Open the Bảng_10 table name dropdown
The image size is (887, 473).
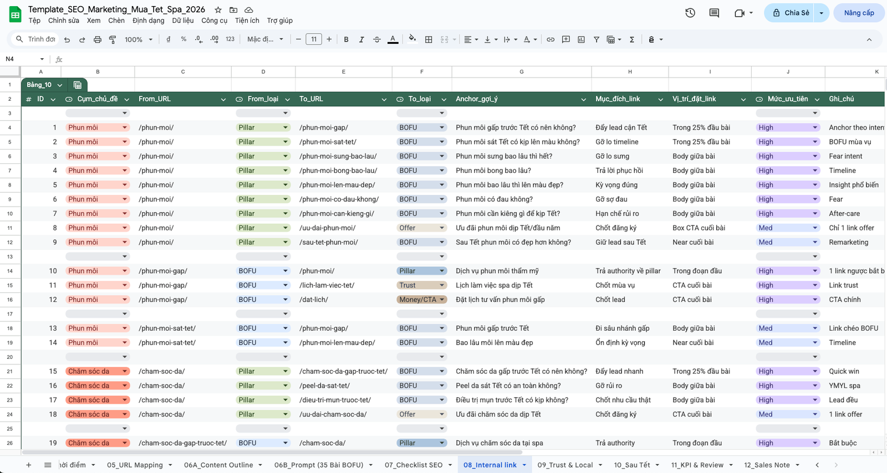click(60, 85)
